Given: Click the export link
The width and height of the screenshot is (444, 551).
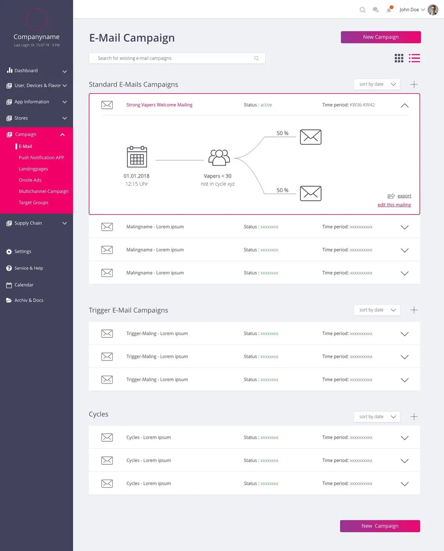Looking at the screenshot, I should click(x=404, y=196).
